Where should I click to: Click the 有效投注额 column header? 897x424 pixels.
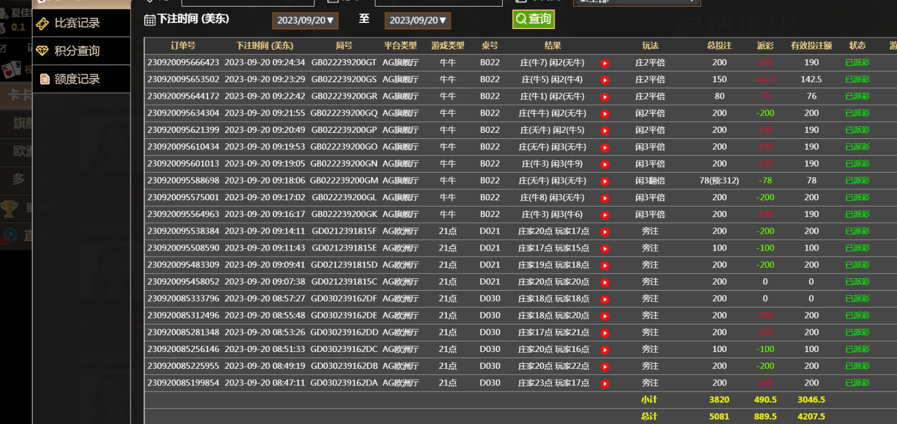tap(812, 46)
